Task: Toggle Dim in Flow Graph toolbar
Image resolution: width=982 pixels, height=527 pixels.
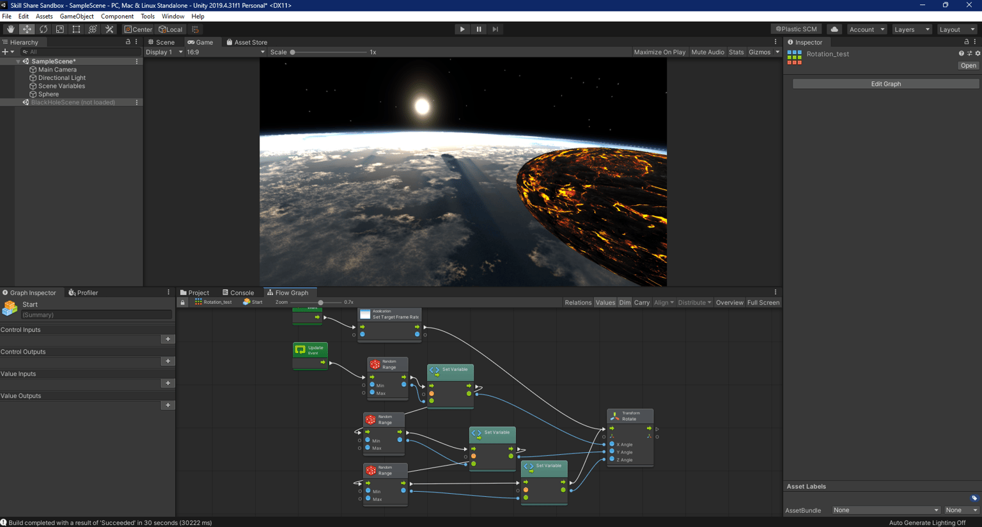Action: pos(625,303)
